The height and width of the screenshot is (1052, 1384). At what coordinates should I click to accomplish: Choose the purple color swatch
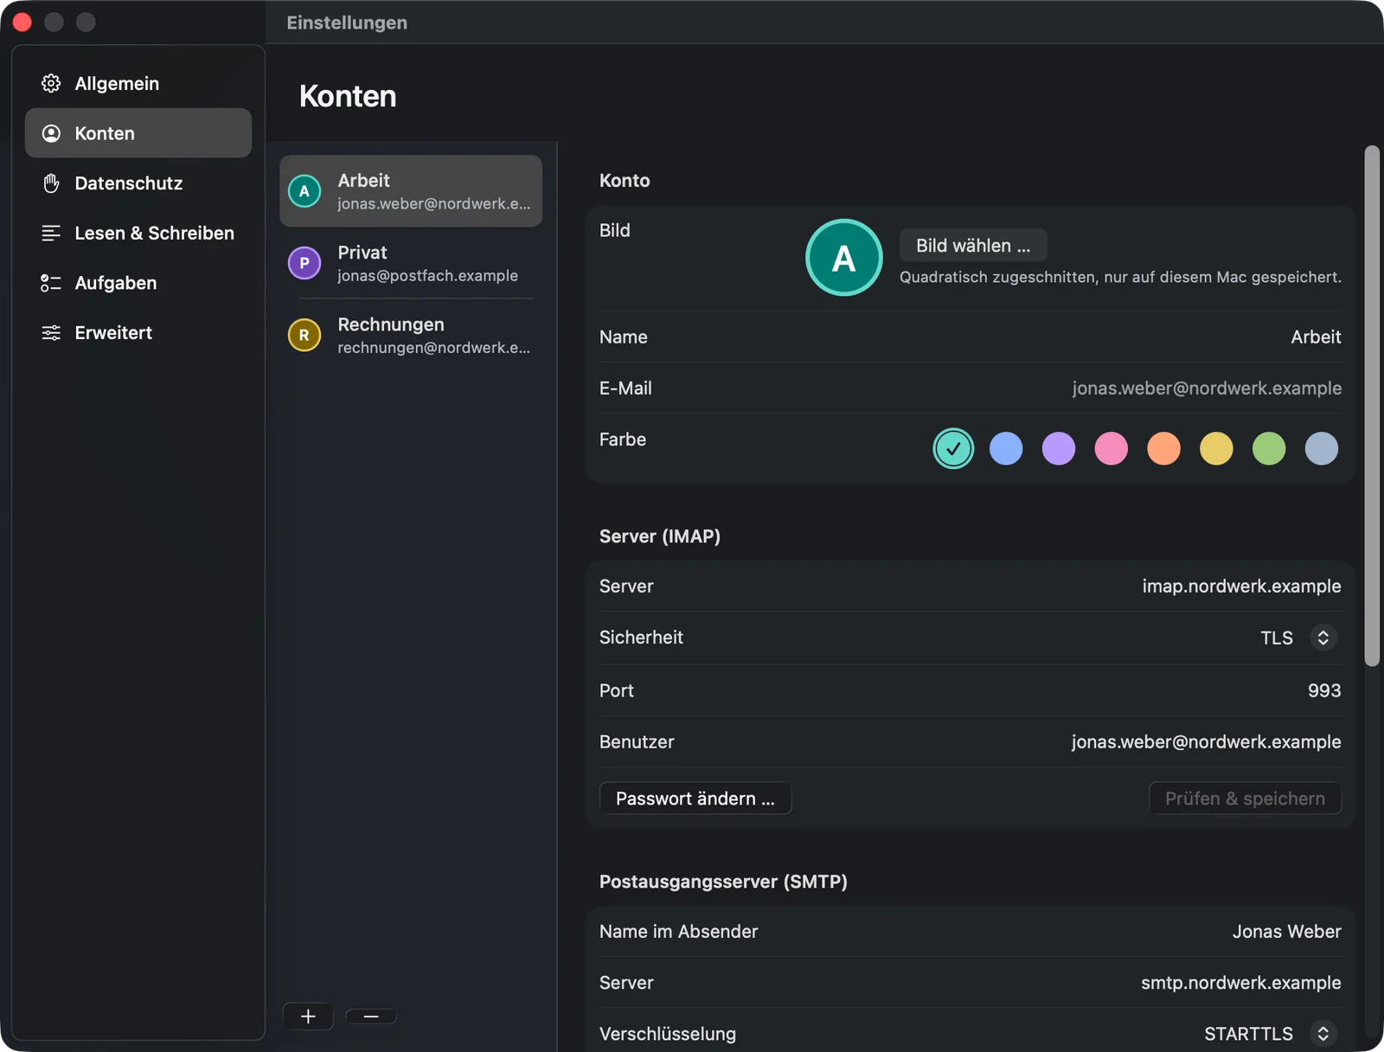(1059, 449)
